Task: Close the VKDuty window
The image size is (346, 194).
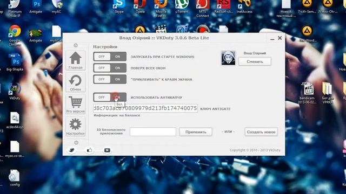Action: click(280, 38)
